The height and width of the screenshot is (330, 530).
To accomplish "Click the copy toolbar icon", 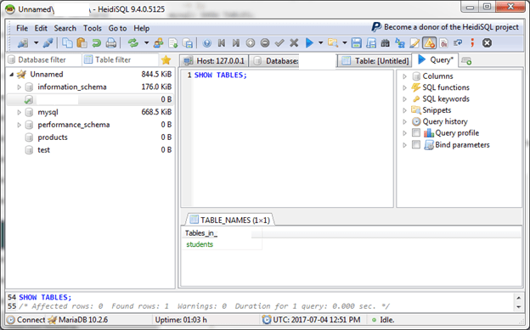I will coord(67,43).
